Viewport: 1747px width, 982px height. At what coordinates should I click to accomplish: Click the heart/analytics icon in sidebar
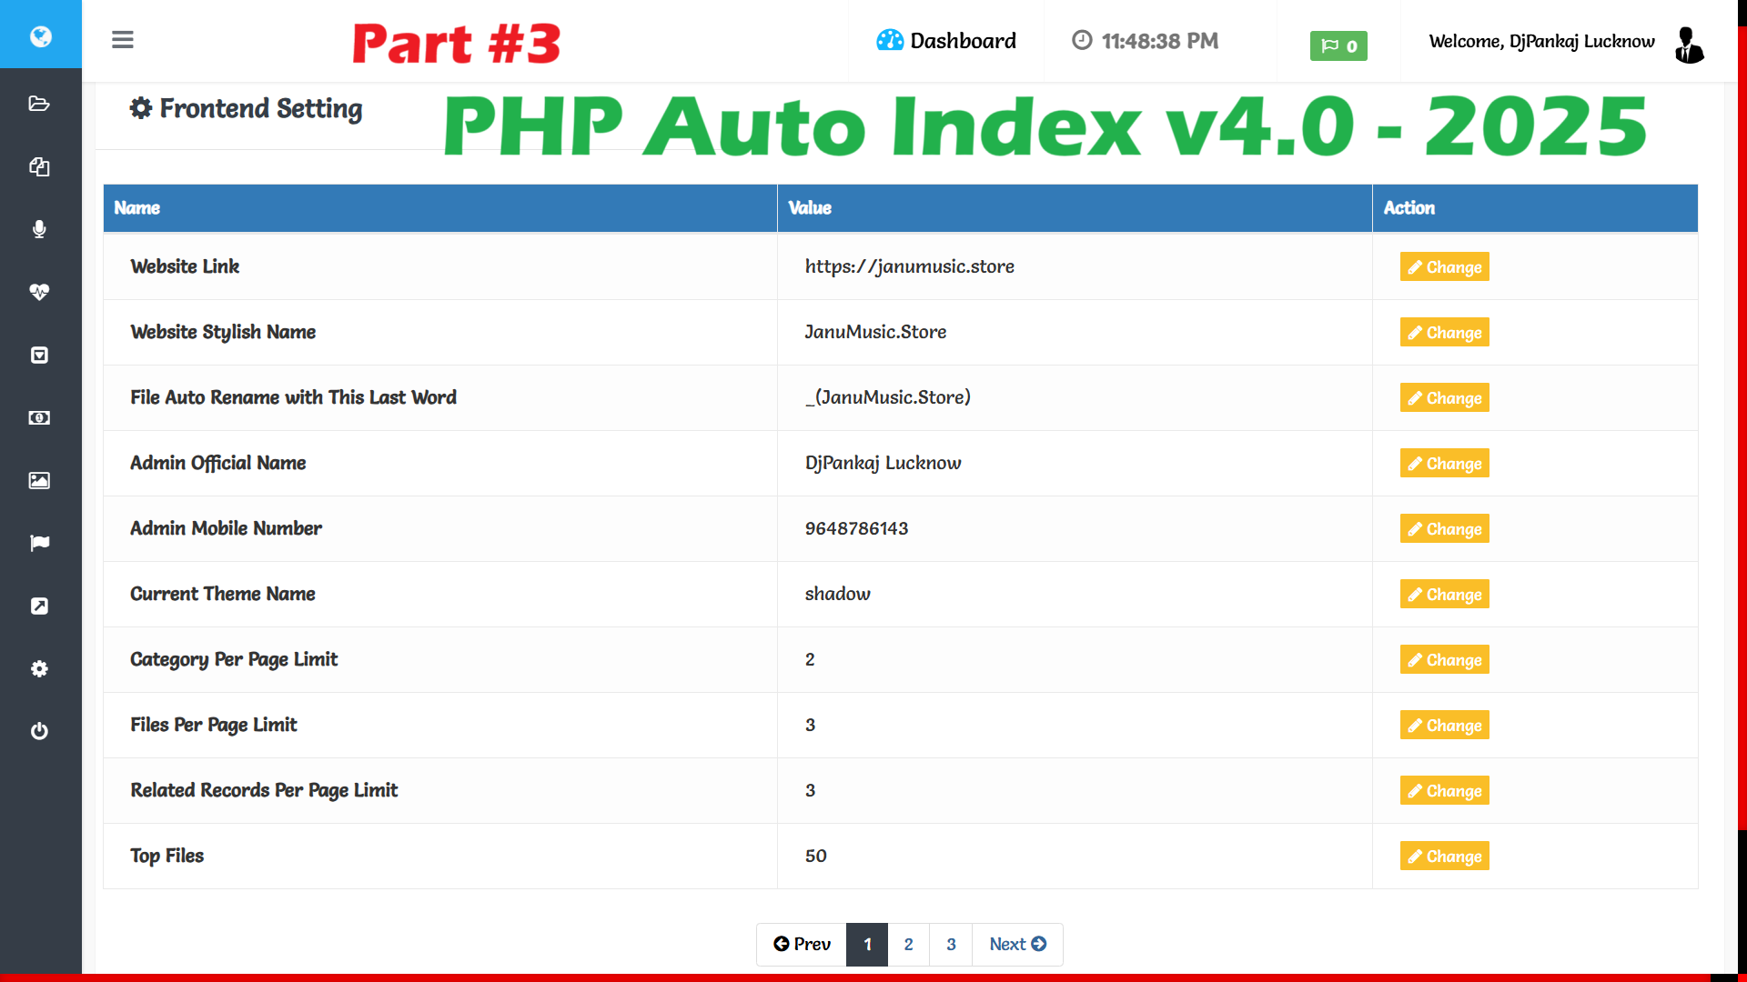[x=40, y=291]
